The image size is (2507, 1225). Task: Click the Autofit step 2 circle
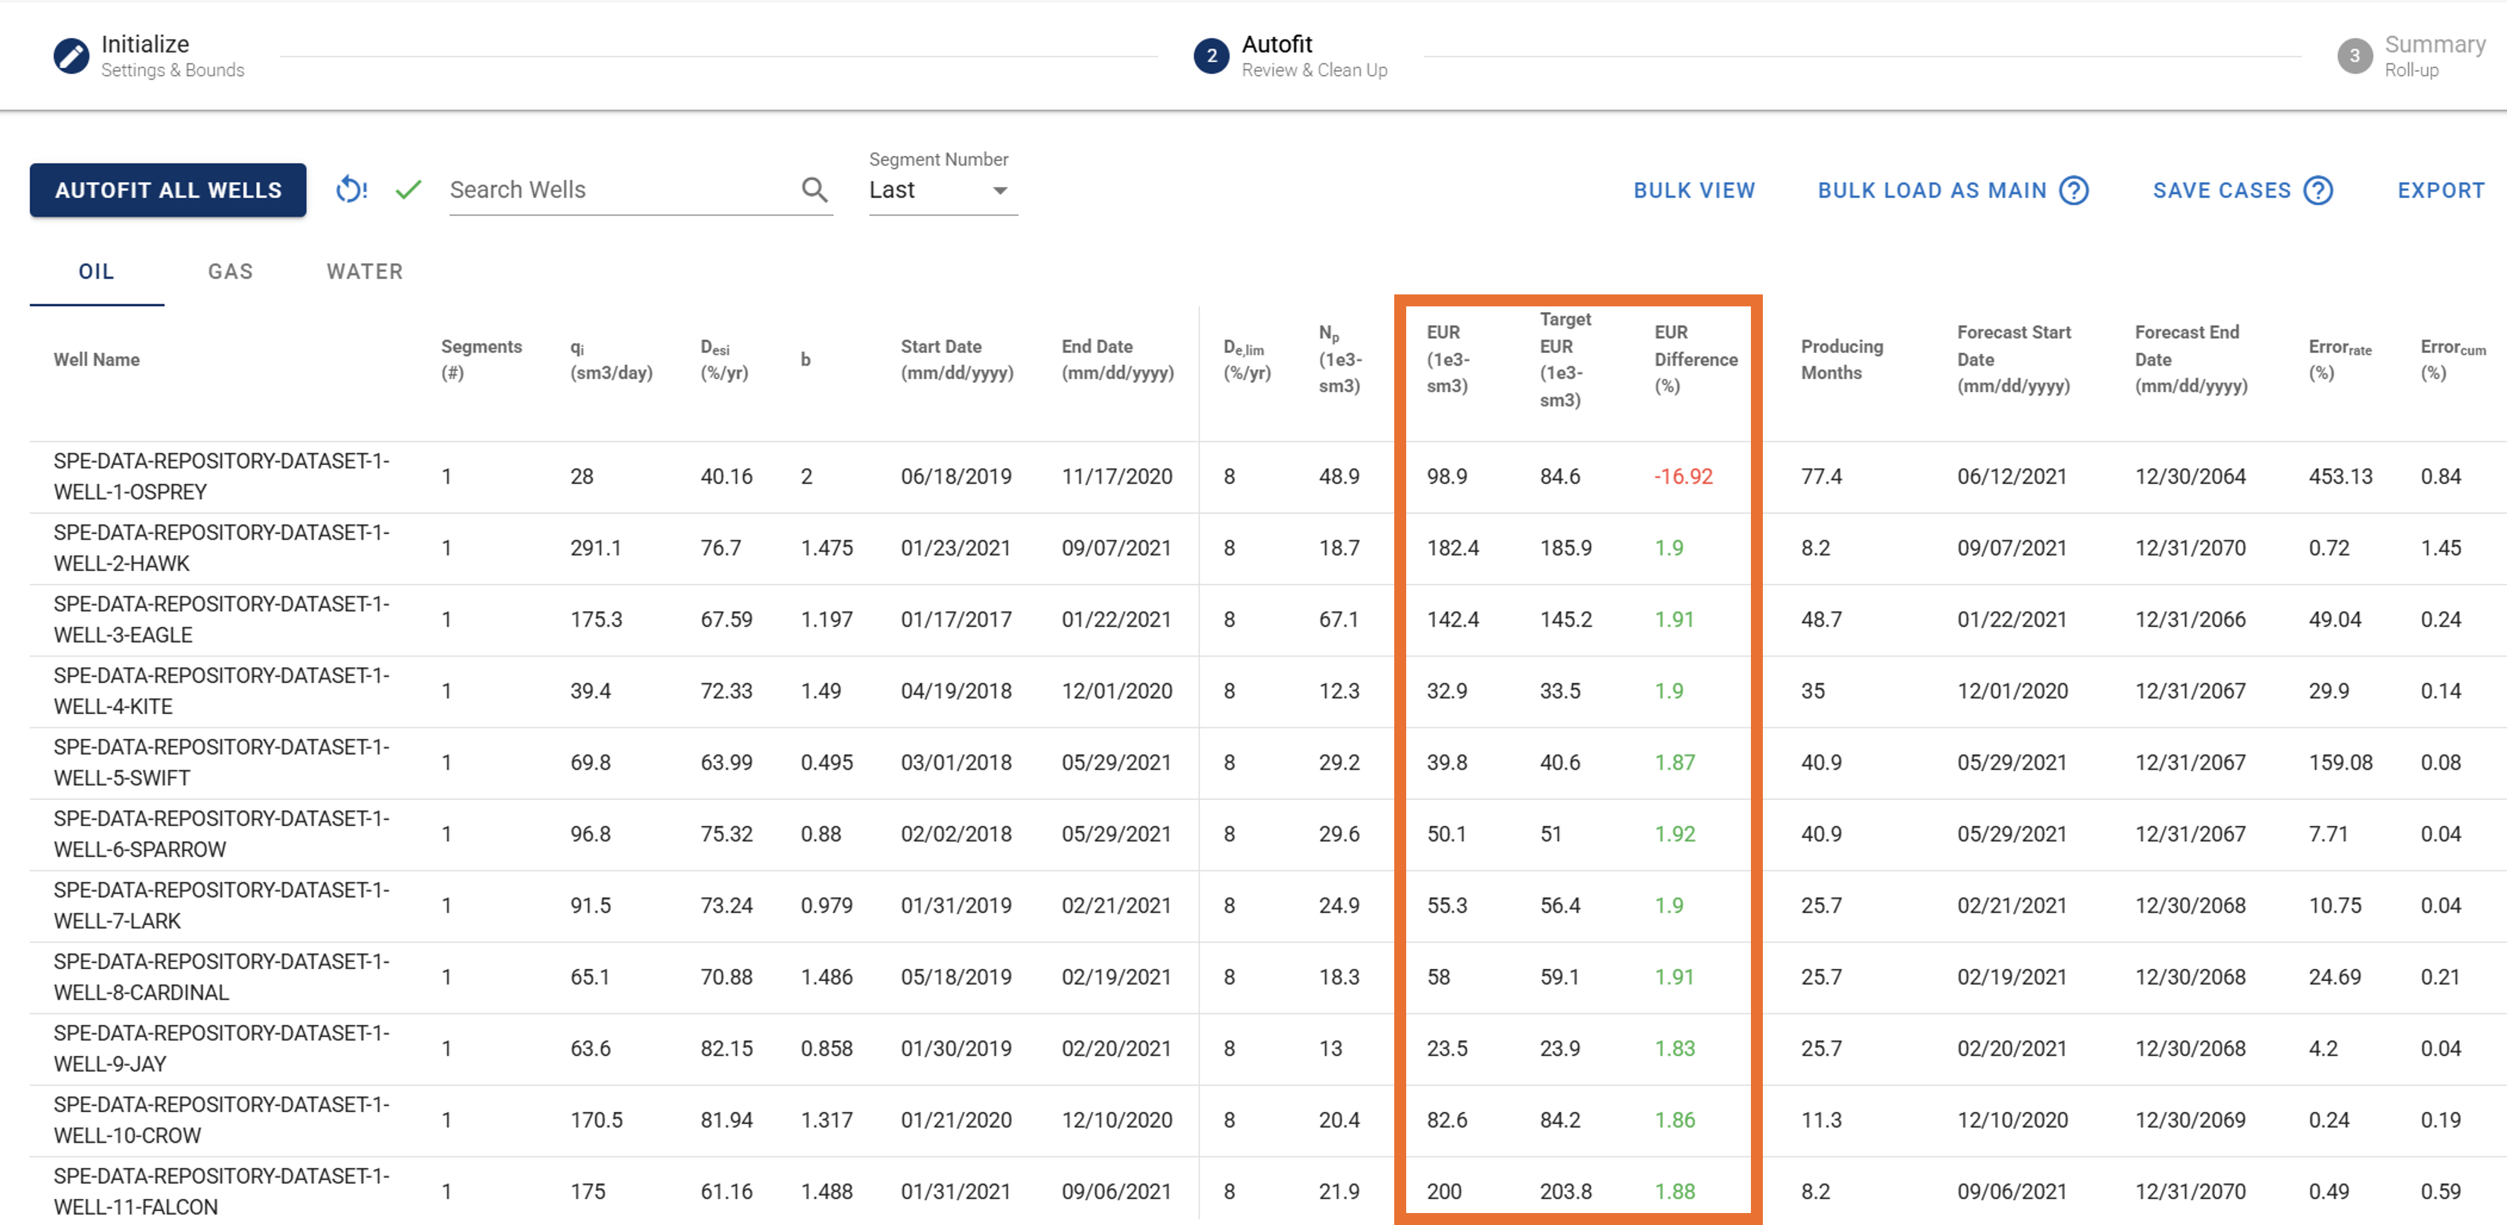click(x=1211, y=55)
